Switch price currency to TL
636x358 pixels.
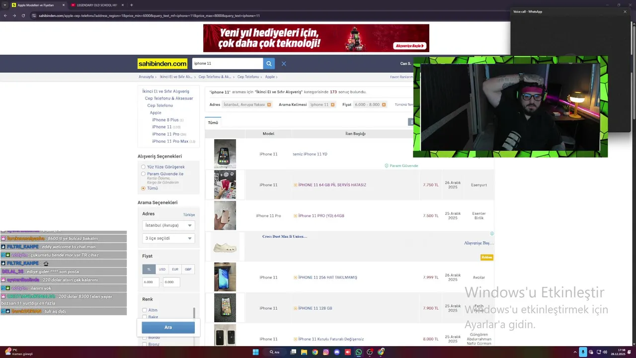pos(149,269)
